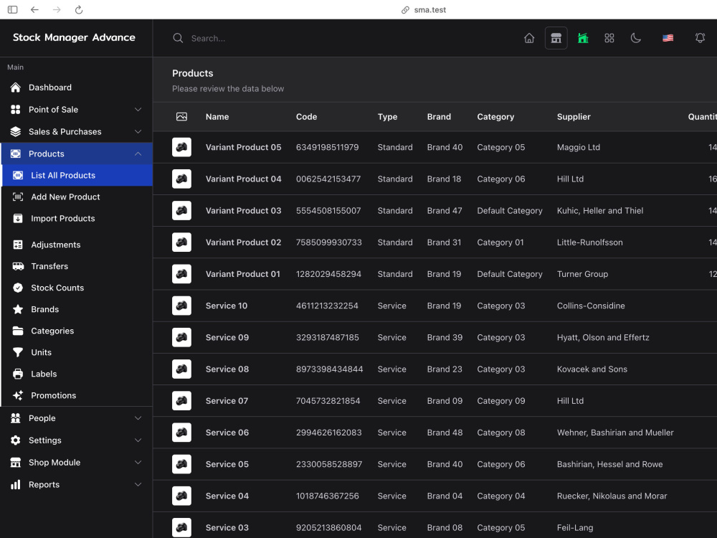Sort table by Category column
The width and height of the screenshot is (717, 538).
[x=495, y=117]
